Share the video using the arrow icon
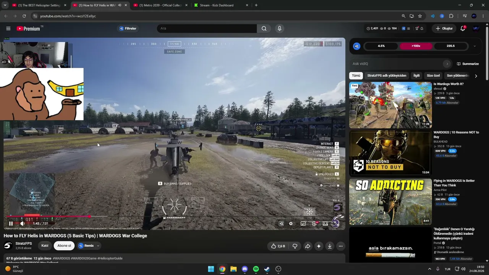 point(308,246)
